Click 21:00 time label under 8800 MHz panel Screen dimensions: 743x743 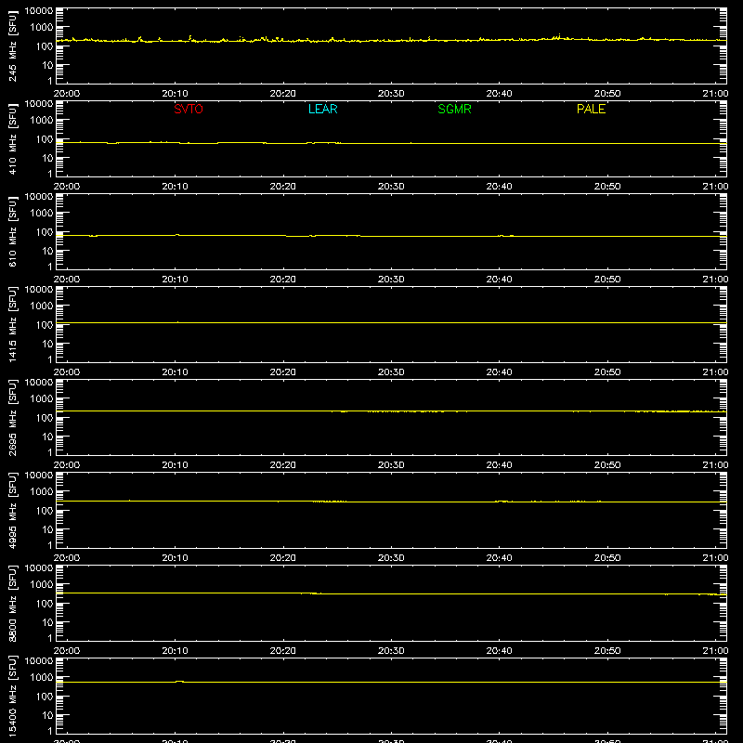pyautogui.click(x=715, y=651)
